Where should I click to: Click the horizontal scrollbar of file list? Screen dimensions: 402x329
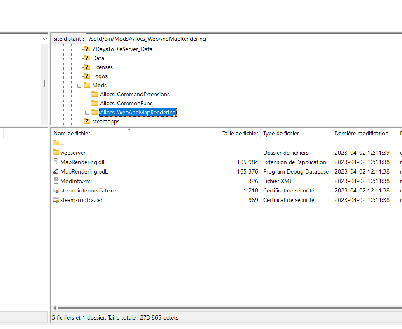(x=230, y=308)
